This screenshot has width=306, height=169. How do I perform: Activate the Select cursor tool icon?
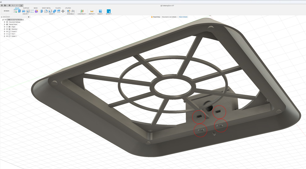pyautogui.click(x=109, y=11)
